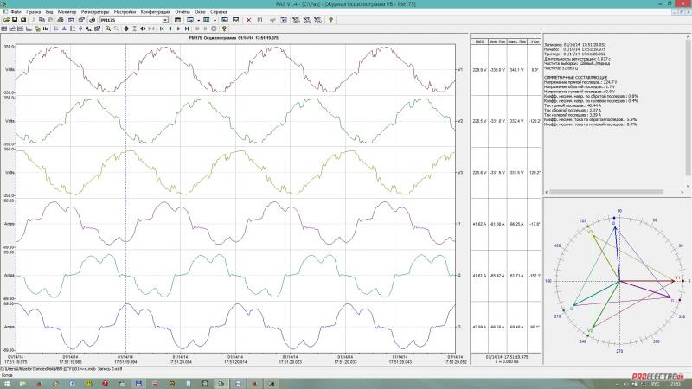Open the Монитор menu
This screenshot has height=389, width=692.
[x=67, y=12]
